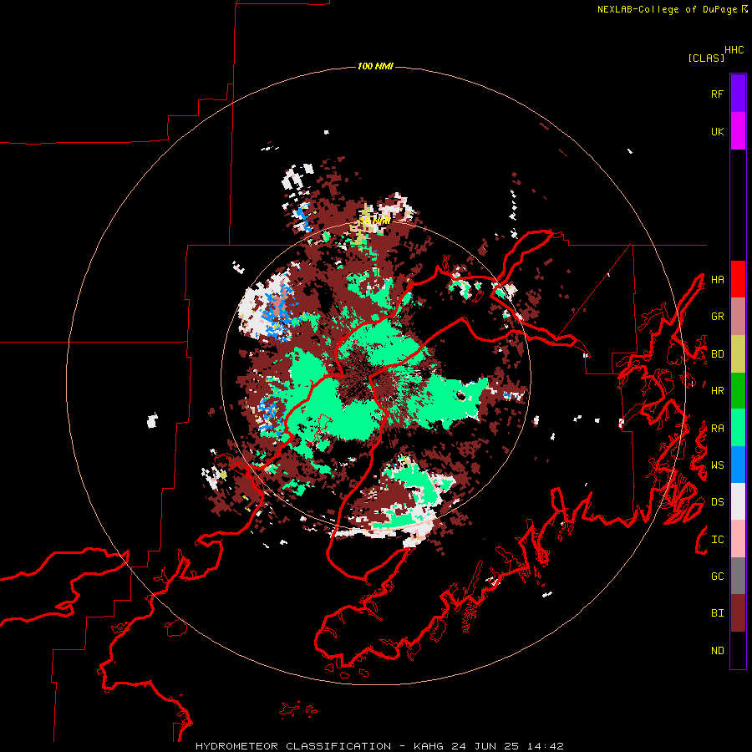Click the WS legend label

(x=717, y=465)
